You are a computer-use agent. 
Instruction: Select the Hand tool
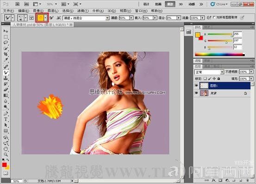coord(6,149)
